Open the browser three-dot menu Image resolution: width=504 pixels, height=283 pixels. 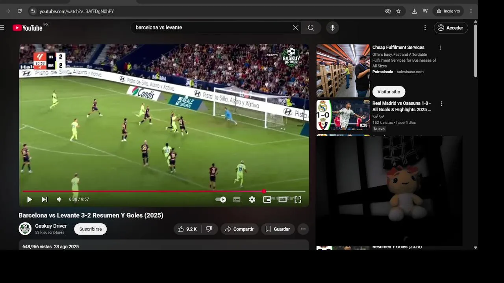pos(471,11)
